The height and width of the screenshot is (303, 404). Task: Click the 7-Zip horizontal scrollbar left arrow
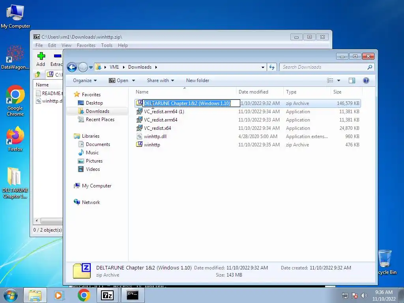(x=37, y=221)
